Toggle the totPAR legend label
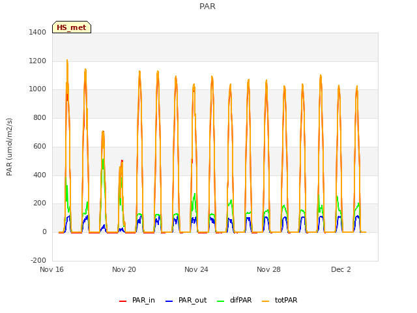The image size is (417, 313). (286, 300)
